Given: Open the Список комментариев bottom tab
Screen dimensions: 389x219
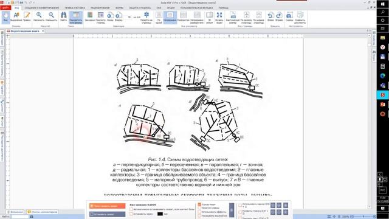Looking at the screenshot, I should (x=42, y=212).
